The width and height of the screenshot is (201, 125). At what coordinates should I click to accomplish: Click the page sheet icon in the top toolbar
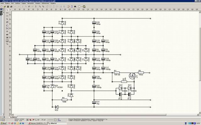[x=79, y=7]
